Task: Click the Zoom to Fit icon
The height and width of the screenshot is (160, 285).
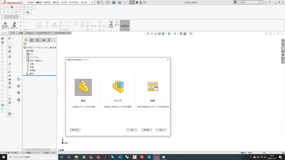Action: tap(148, 34)
